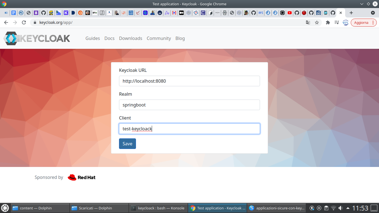The height and width of the screenshot is (213, 379).
Task: Open the volume speaker tray icon
Action: 340,208
